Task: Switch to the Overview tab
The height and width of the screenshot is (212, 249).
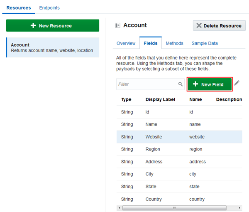Action: pos(126,43)
